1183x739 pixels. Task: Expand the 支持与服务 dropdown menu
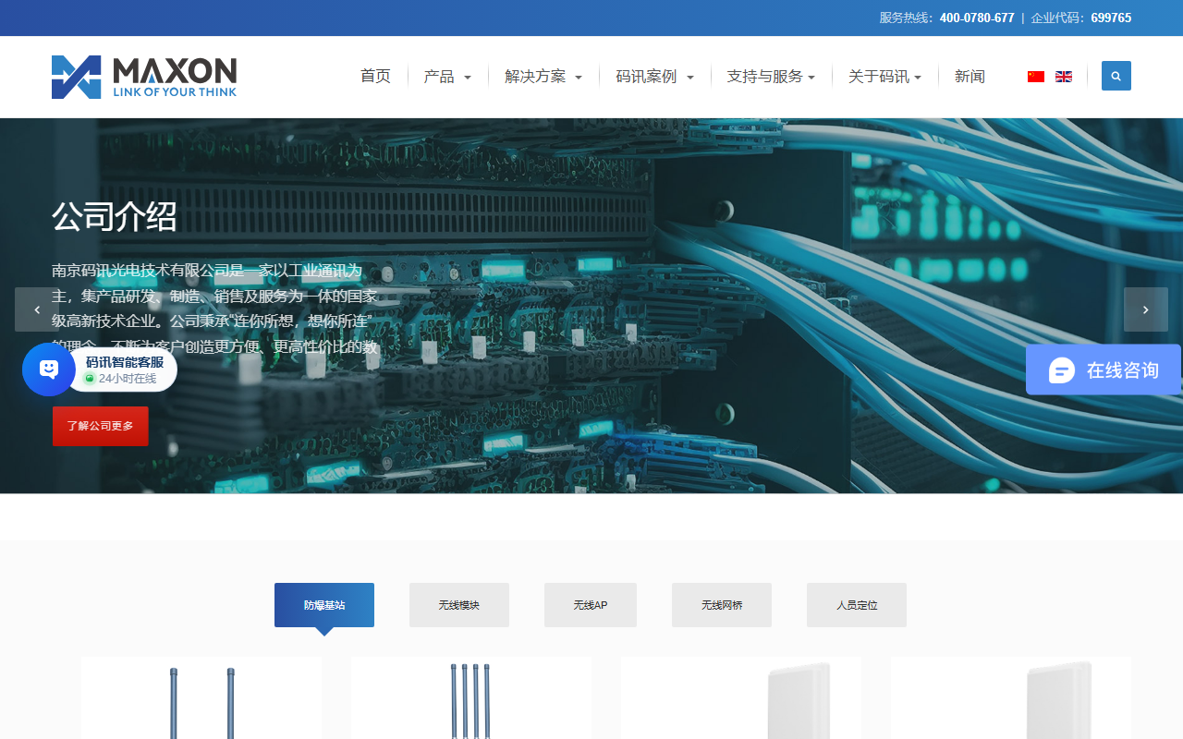click(771, 77)
